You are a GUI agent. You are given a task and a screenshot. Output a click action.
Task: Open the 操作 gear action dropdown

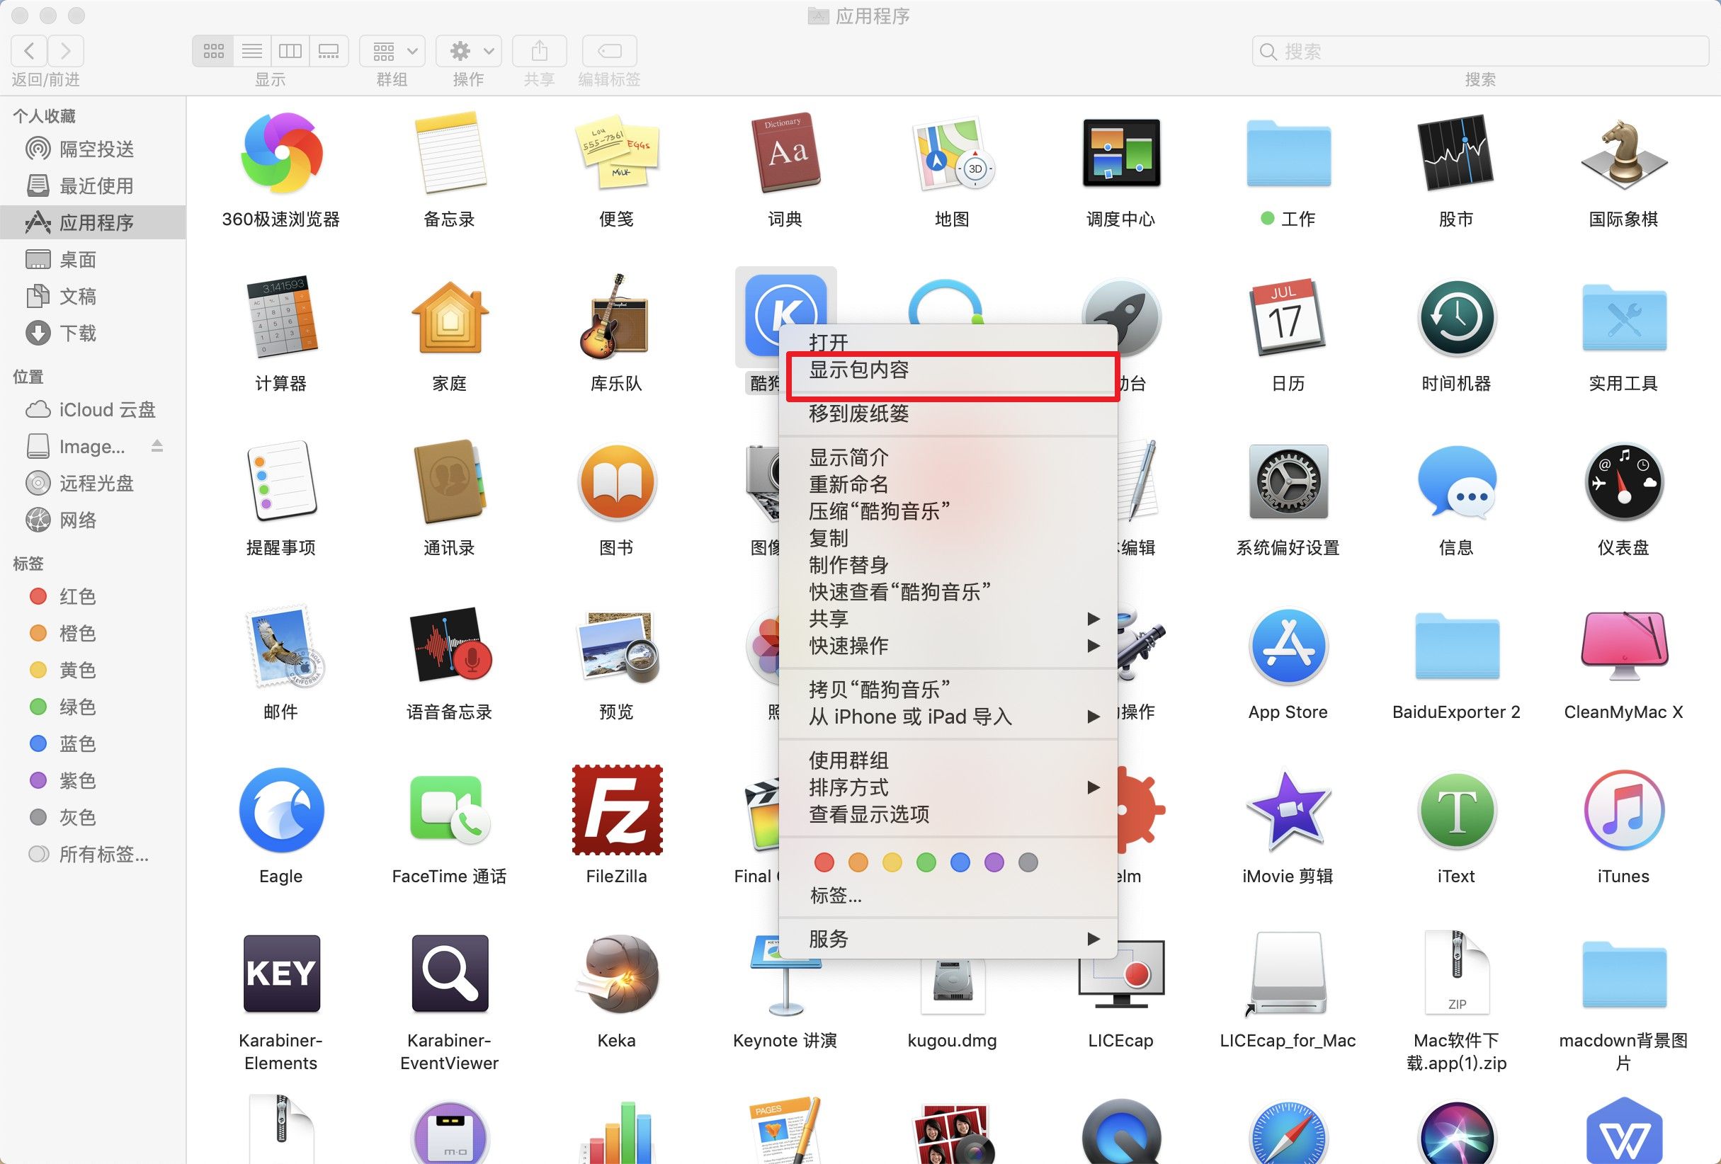pos(469,50)
